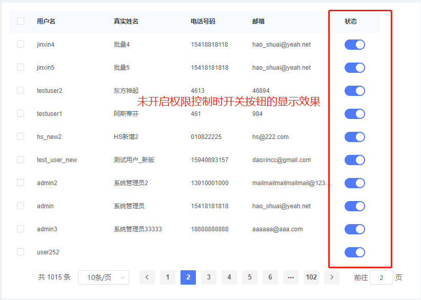Select the checkbox for jinxin5
The width and height of the screenshot is (421, 300).
21,67
